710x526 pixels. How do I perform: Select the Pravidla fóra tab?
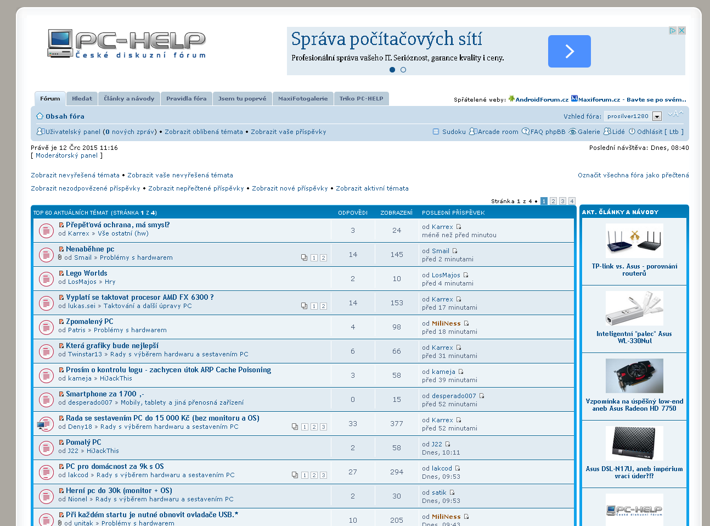[186, 99]
